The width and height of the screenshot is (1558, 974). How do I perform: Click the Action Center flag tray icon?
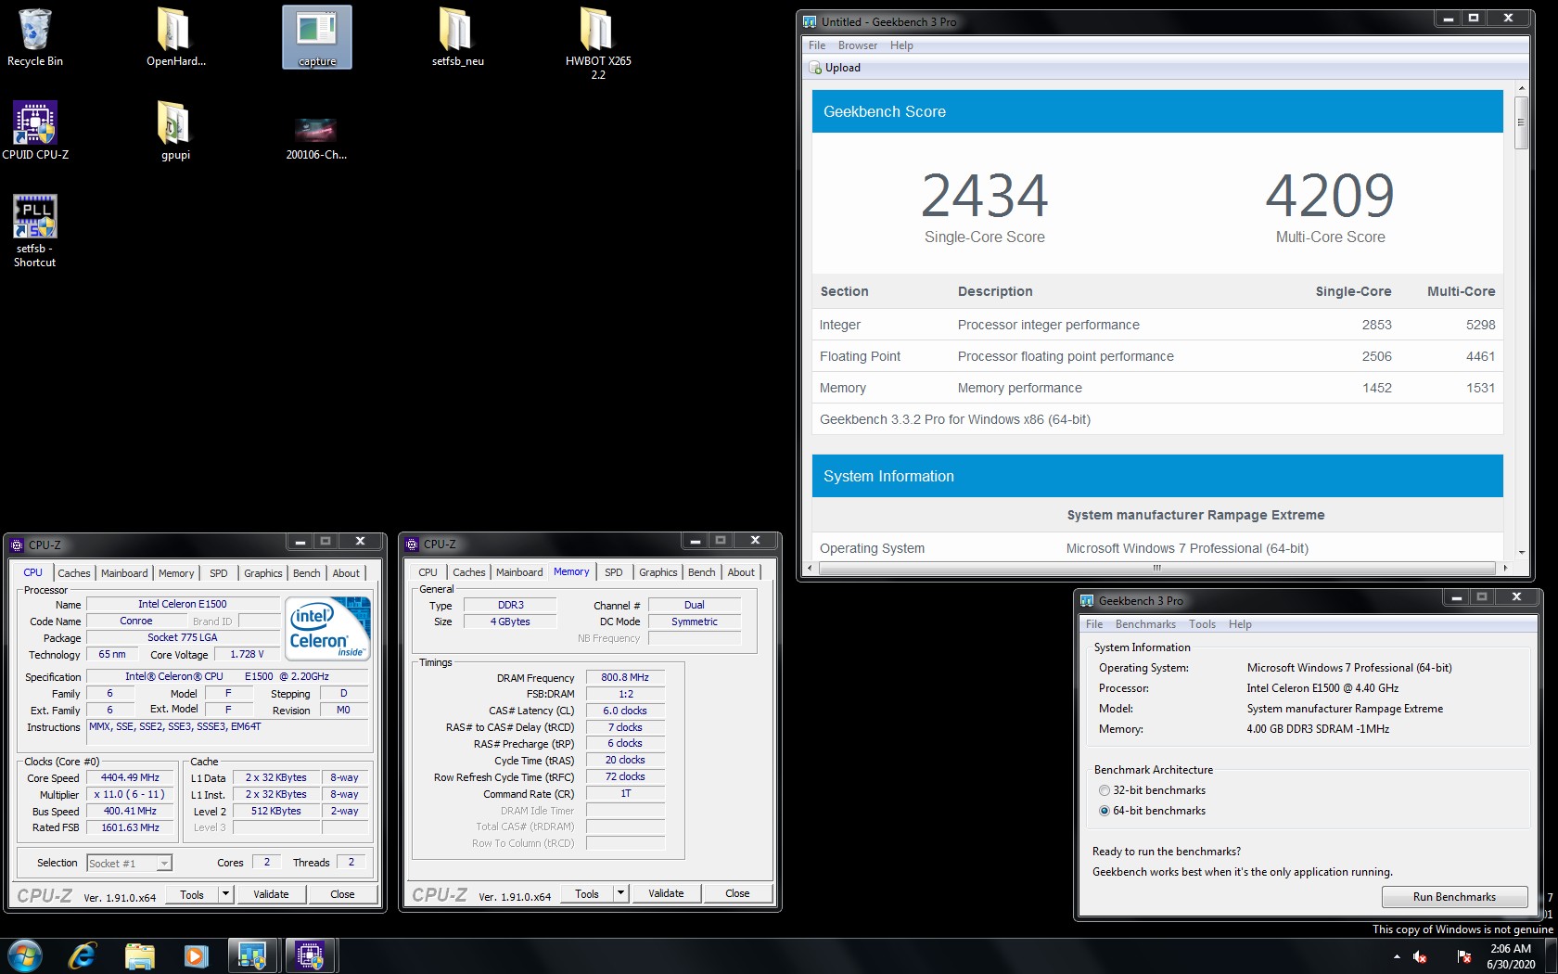(1464, 956)
